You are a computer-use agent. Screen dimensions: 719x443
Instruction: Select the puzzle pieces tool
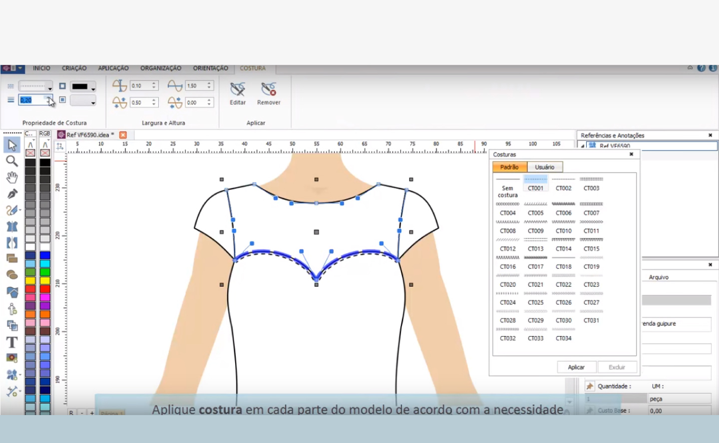[12, 375]
